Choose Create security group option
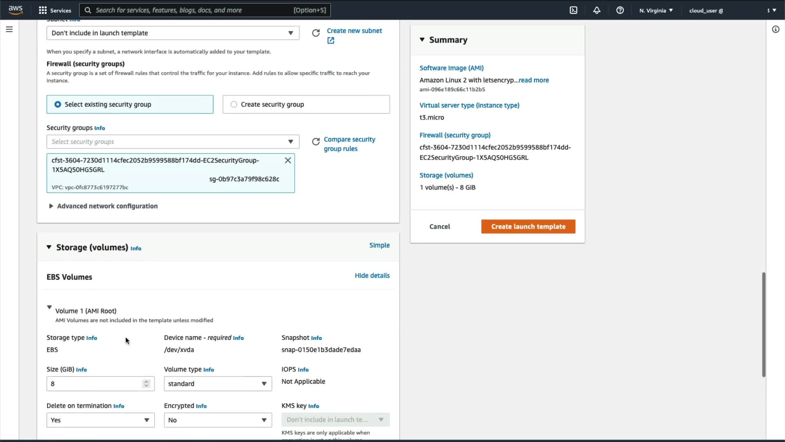The image size is (785, 442). pyautogui.click(x=234, y=104)
